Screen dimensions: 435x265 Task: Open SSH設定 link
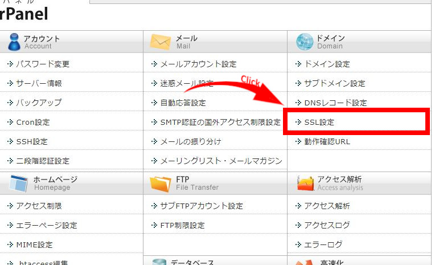coord(32,142)
